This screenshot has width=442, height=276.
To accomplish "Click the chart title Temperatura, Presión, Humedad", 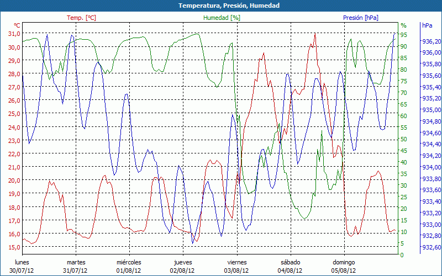I will point(221,6).
